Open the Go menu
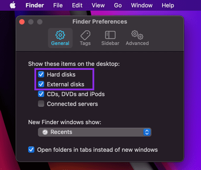 tap(118, 5)
